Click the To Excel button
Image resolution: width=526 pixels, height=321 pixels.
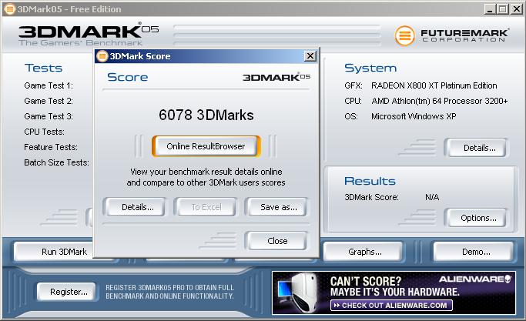[206, 207]
